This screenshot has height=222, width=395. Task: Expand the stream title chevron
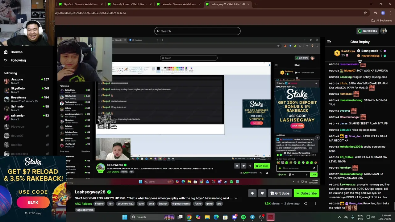236,198
